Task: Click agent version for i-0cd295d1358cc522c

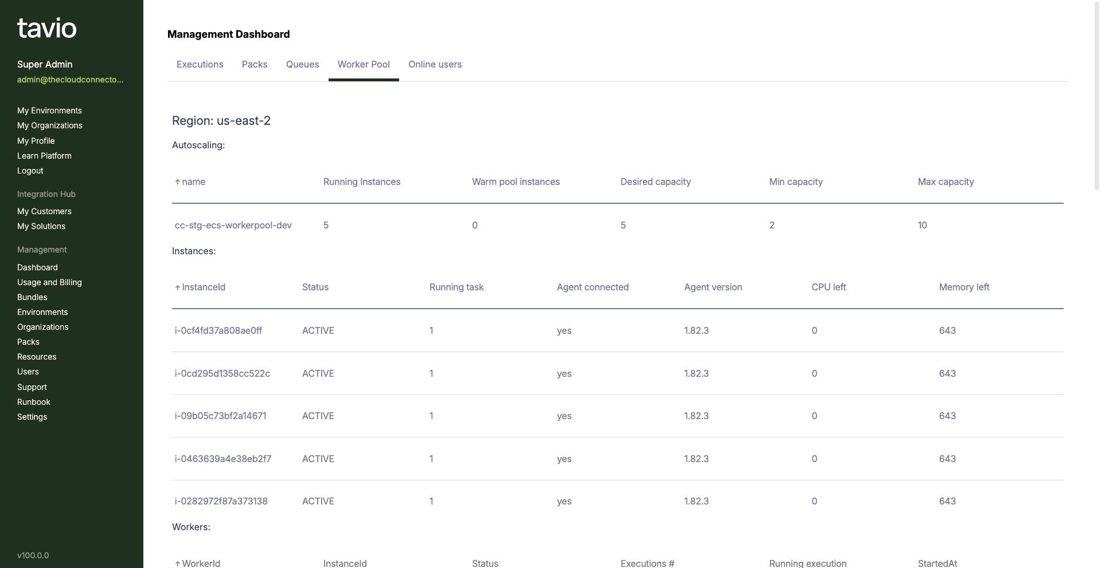Action: (x=696, y=374)
